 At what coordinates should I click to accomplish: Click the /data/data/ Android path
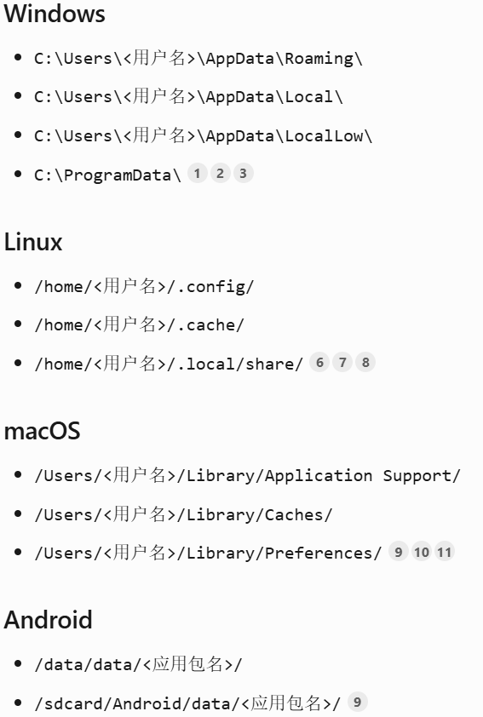pos(138,664)
